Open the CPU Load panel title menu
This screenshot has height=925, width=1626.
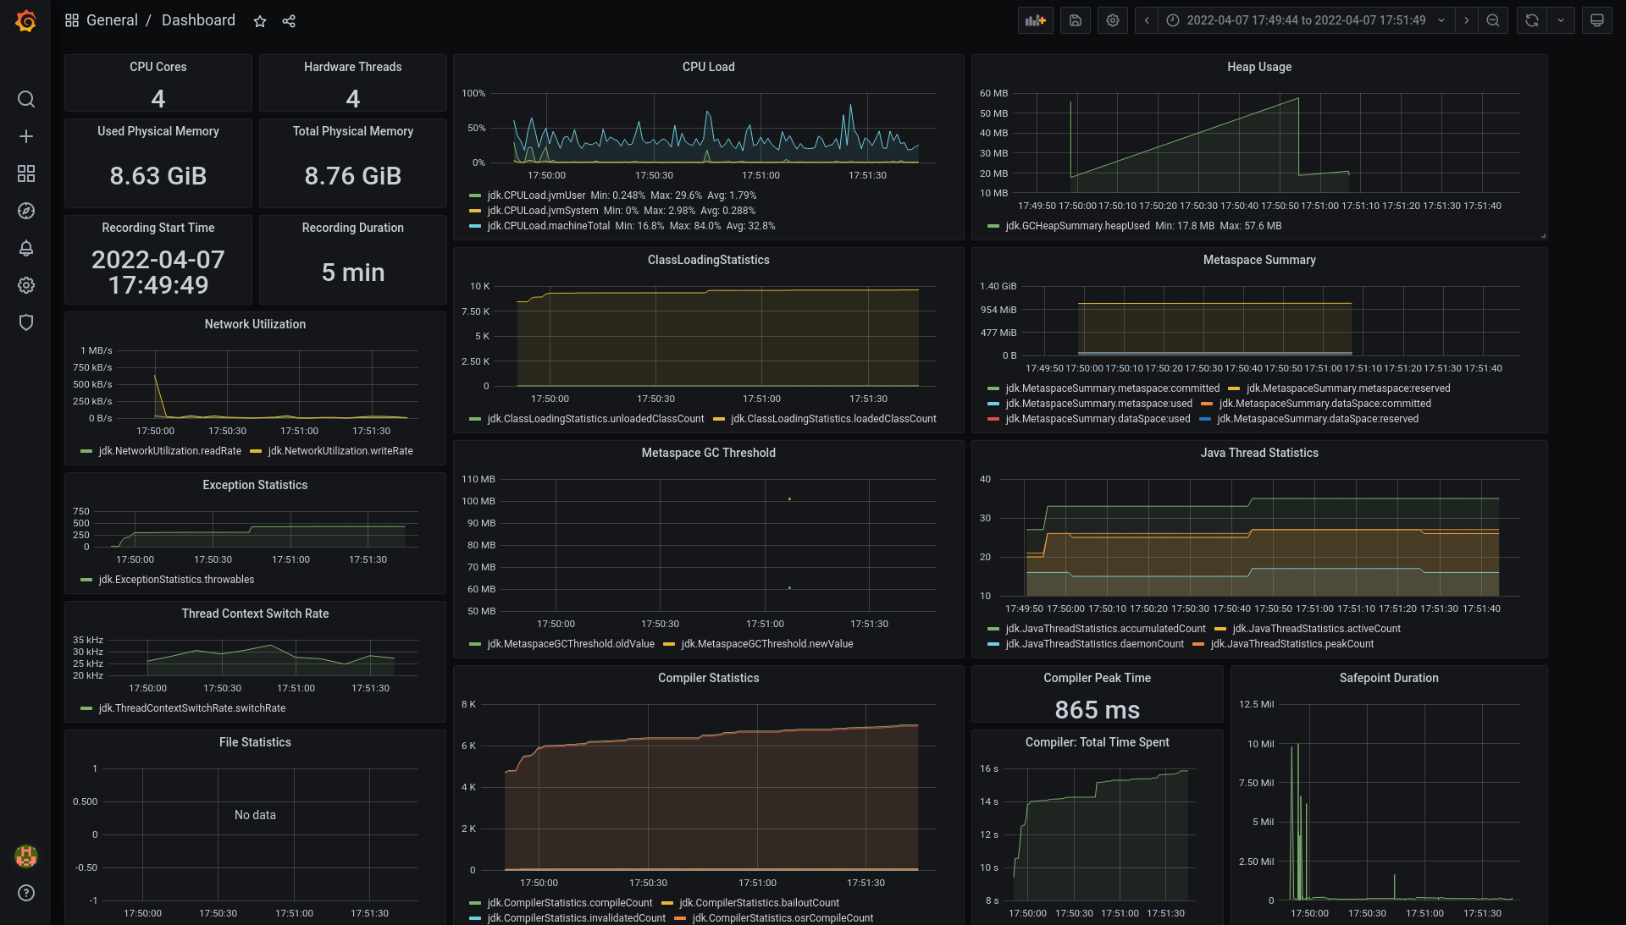709,67
